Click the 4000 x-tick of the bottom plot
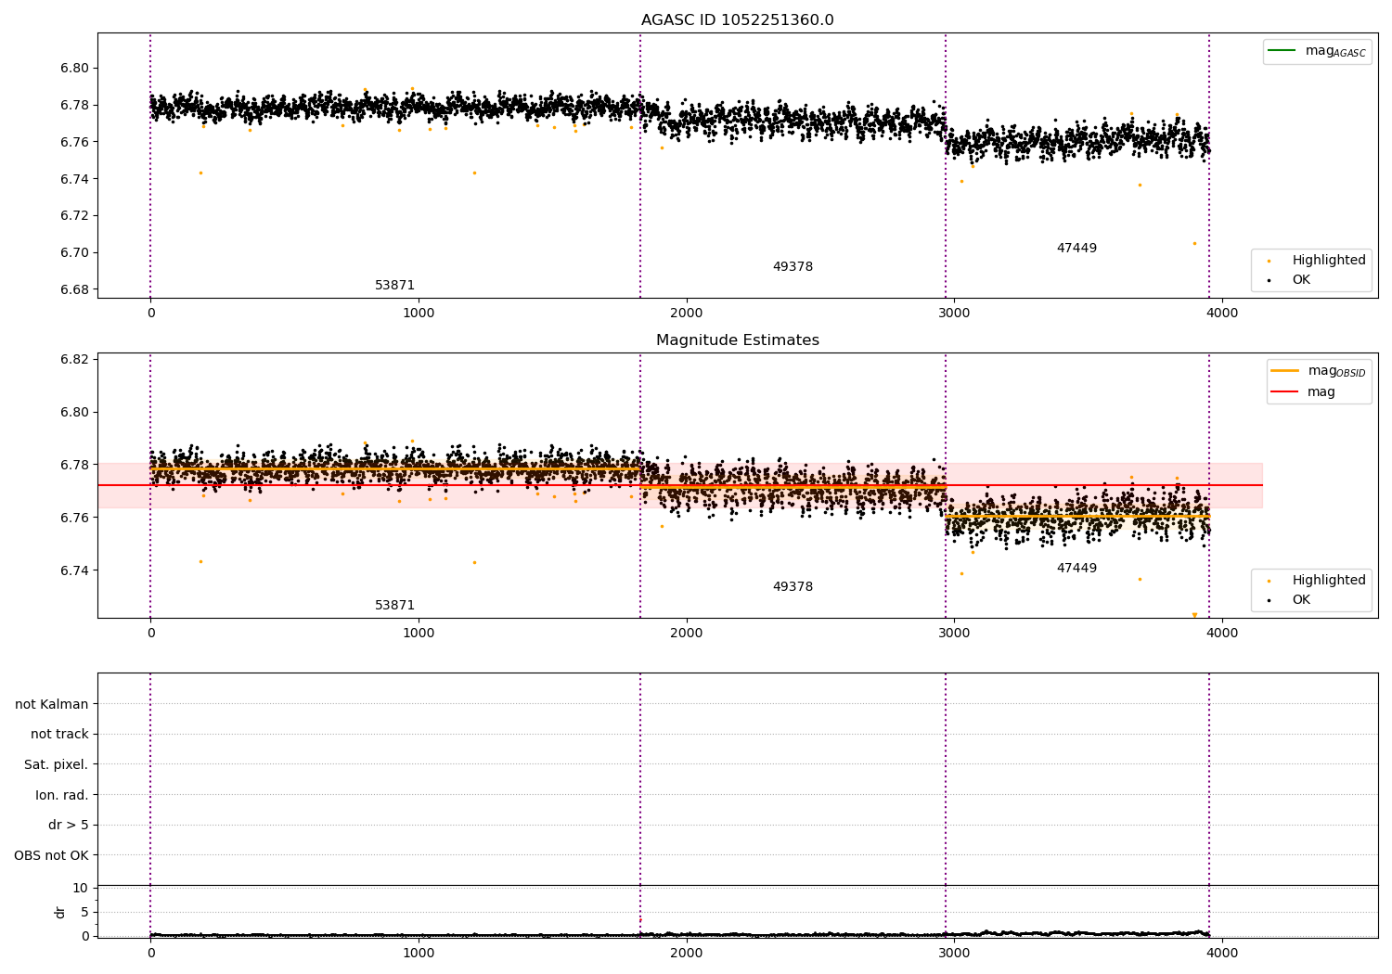Viewport: 1392px width, 974px height. (1222, 953)
